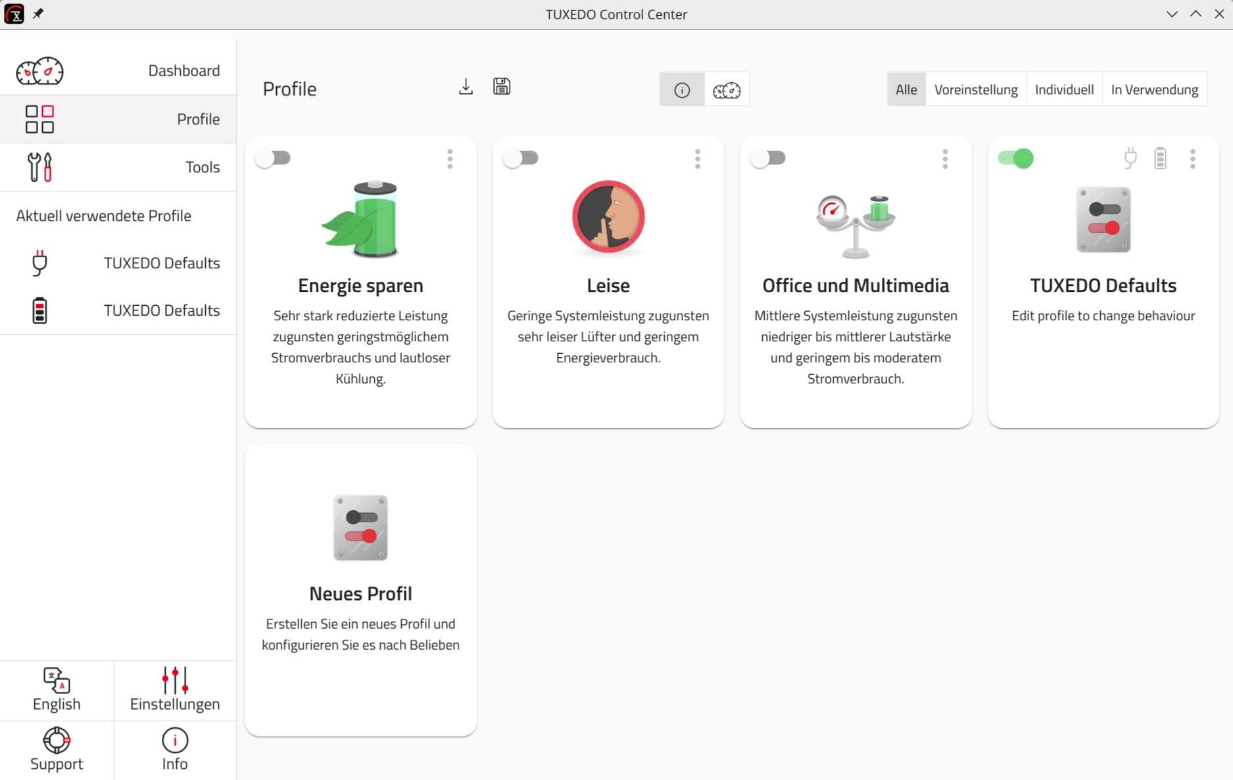Image resolution: width=1233 pixels, height=780 pixels.
Task: Click 'Edit profile to change behaviour' text
Action: [1103, 316]
